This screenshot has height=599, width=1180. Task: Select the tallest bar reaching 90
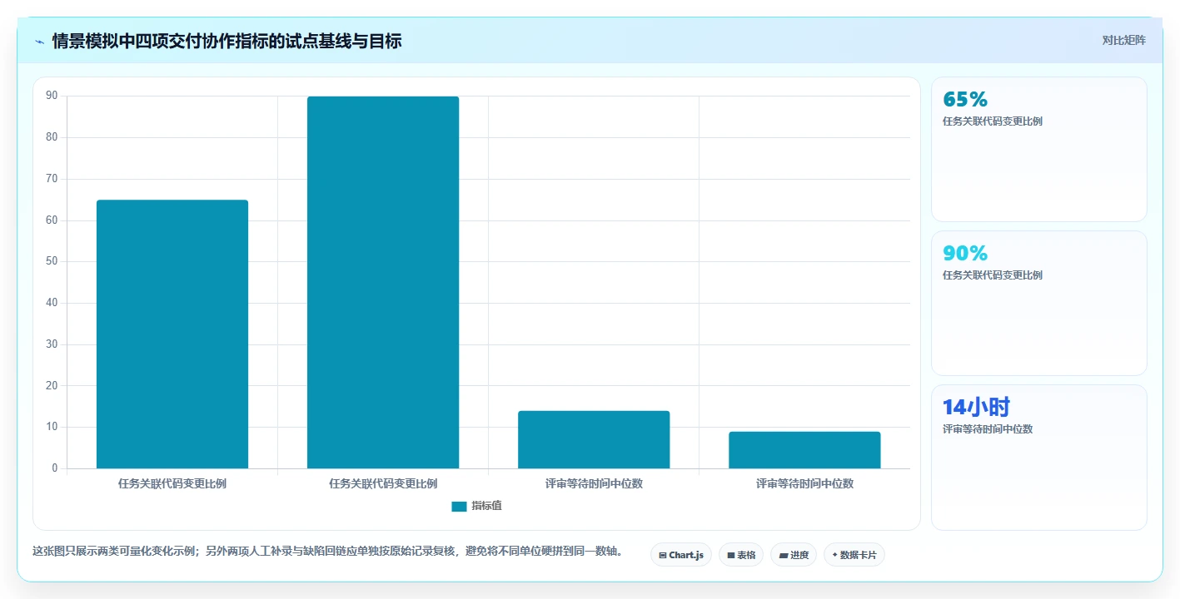(383, 283)
